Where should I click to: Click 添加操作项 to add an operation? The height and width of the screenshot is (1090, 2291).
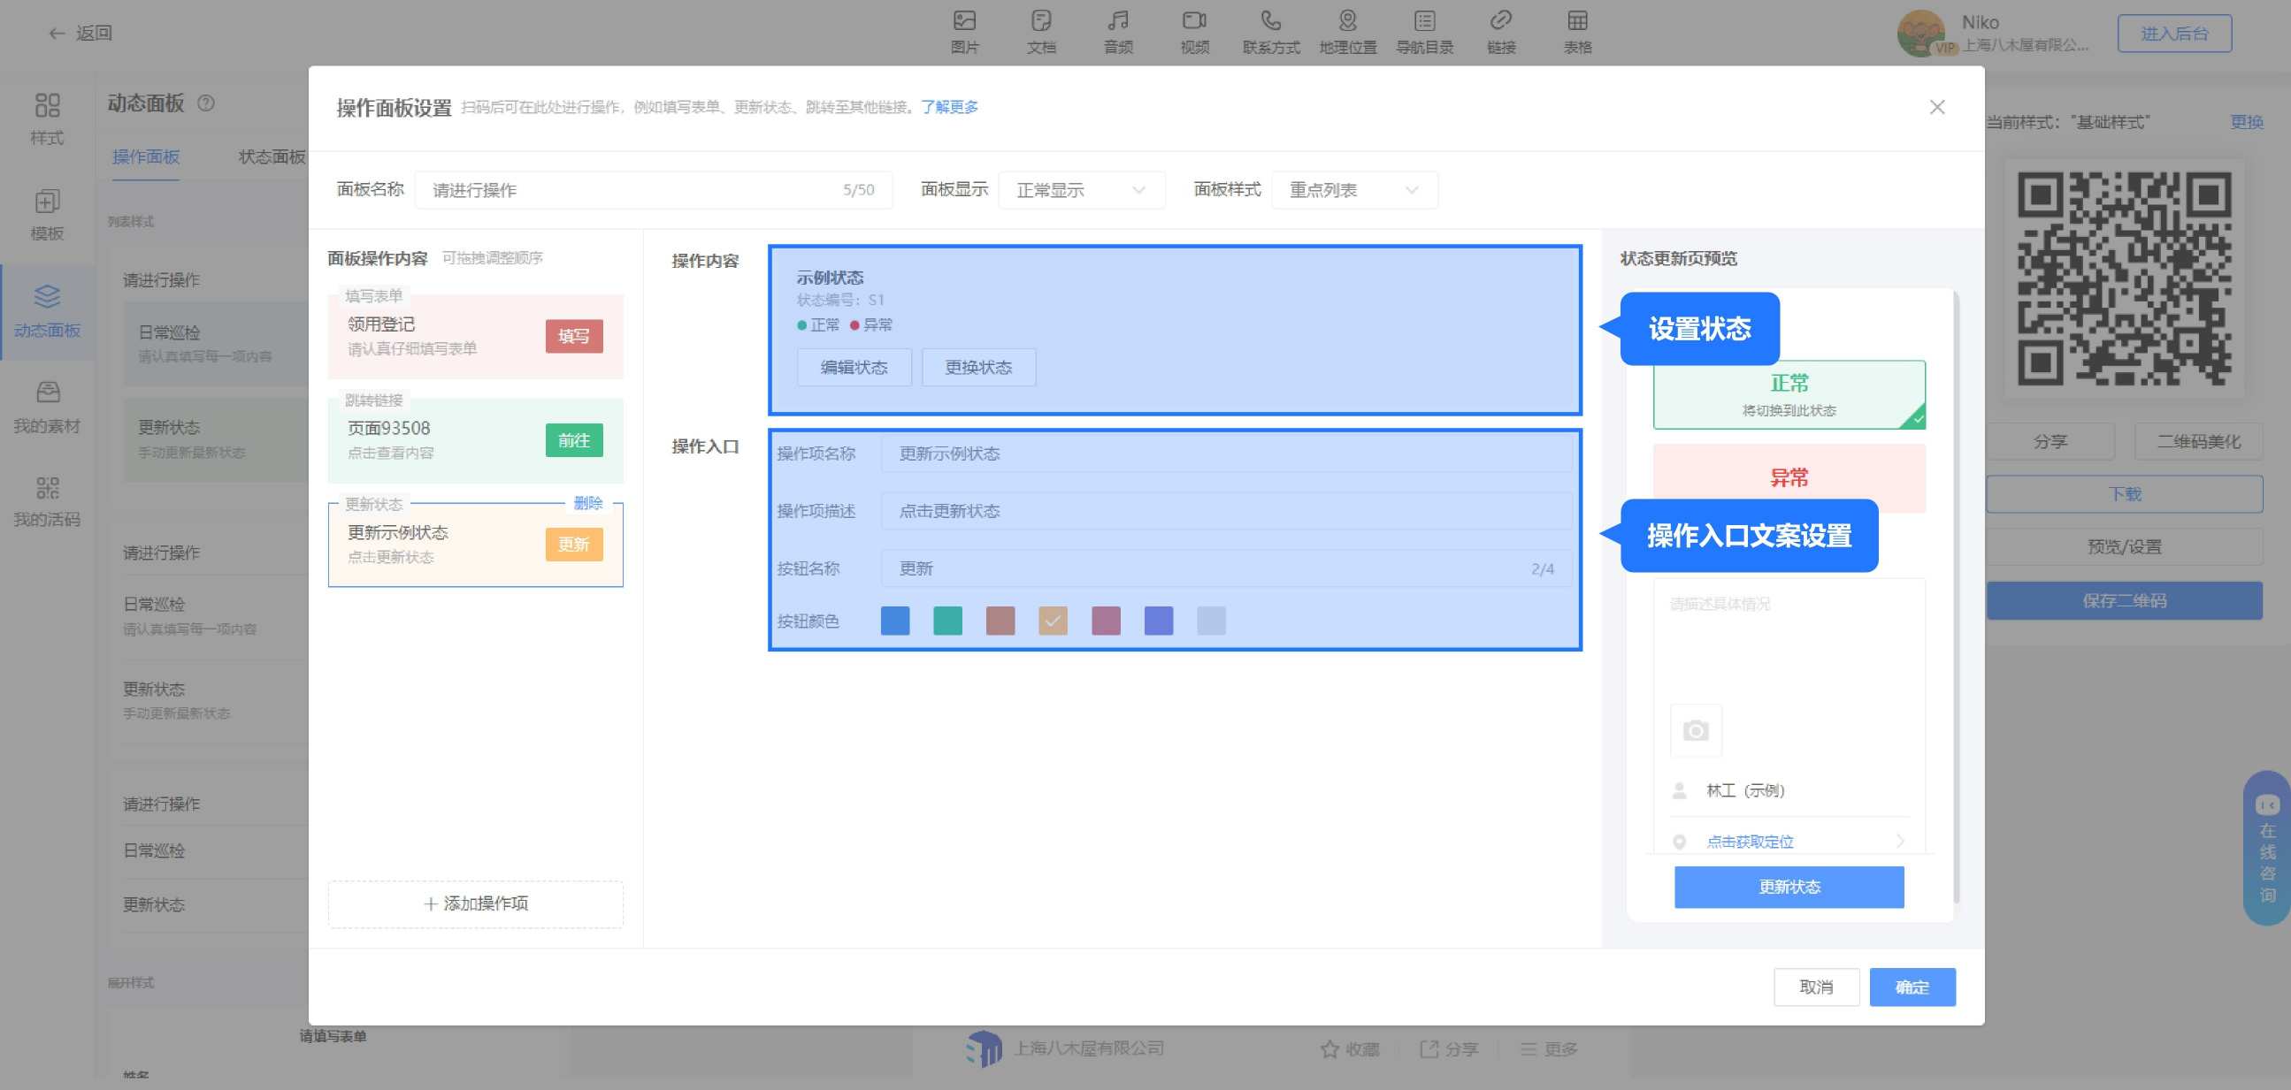[475, 903]
